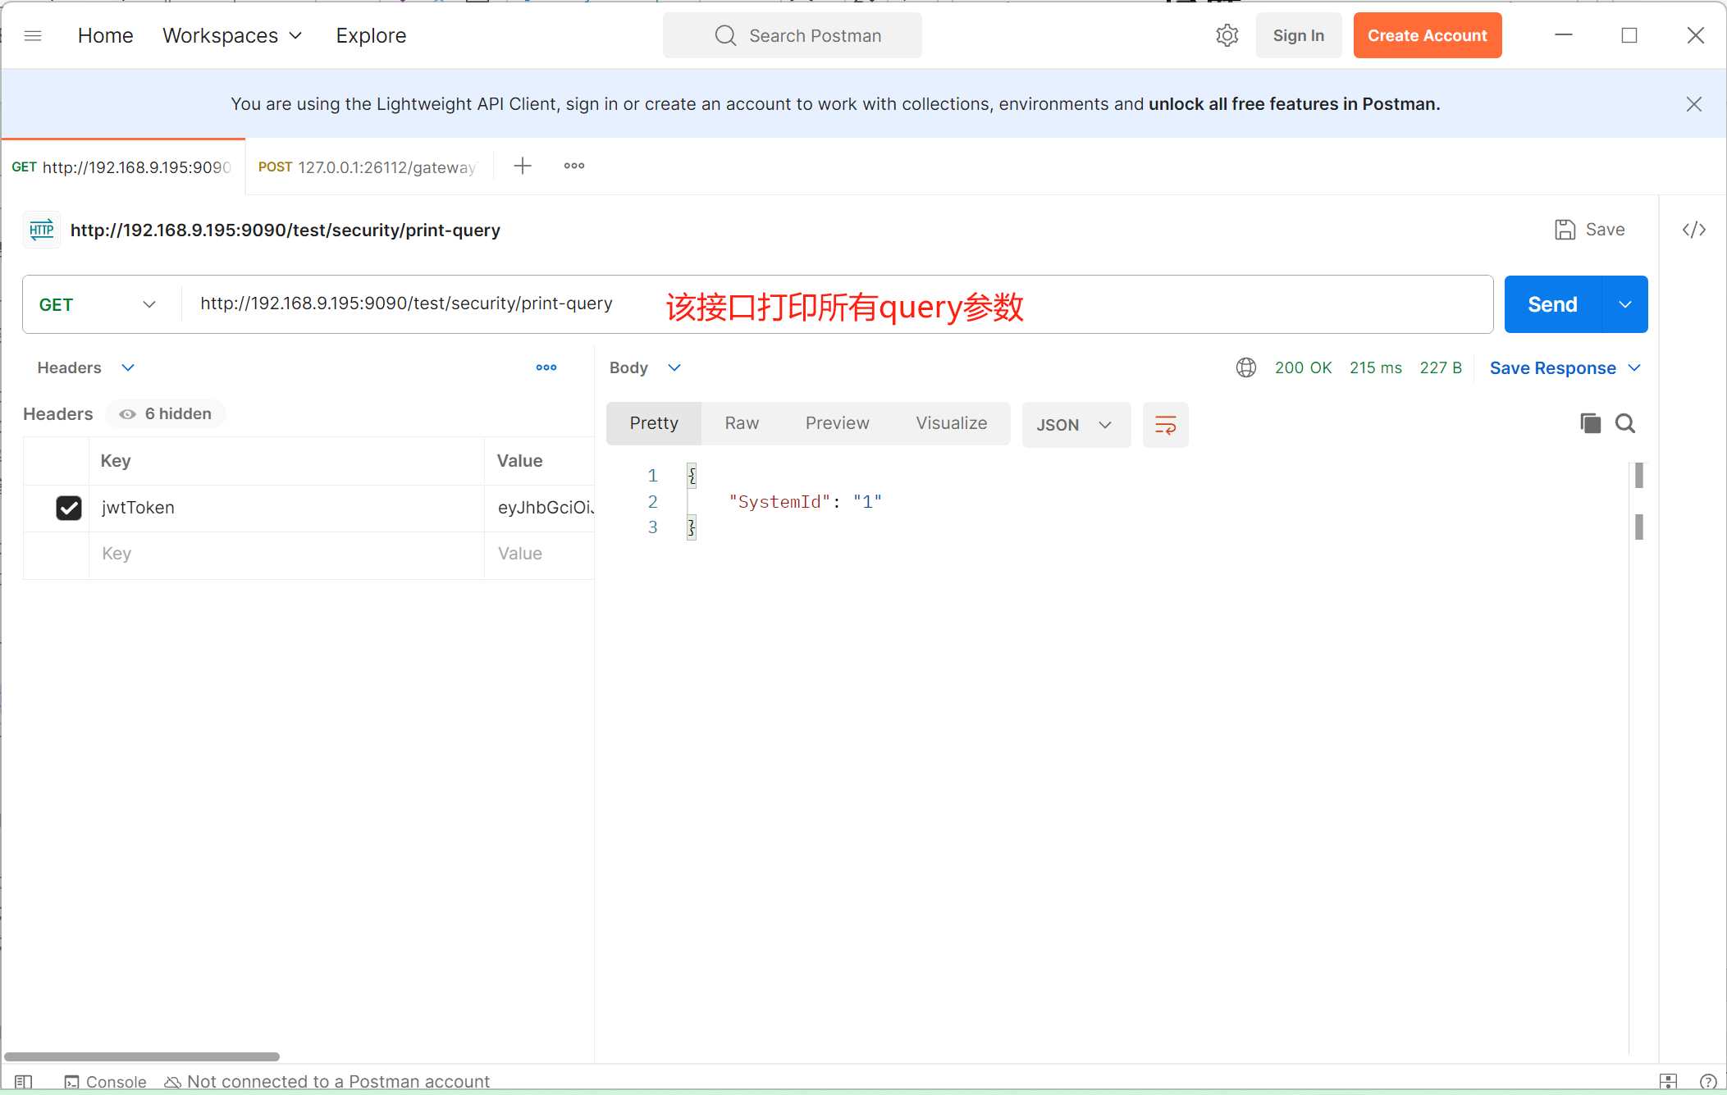Uncheck the jwtToken header checkbox
This screenshot has height=1095, width=1727.
[x=69, y=508]
